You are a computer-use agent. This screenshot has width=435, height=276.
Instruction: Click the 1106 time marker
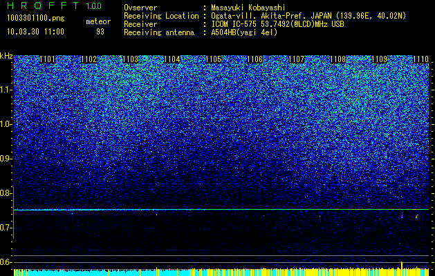(x=255, y=59)
